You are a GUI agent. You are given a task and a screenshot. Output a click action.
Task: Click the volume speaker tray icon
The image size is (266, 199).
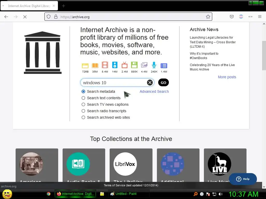[221, 194]
